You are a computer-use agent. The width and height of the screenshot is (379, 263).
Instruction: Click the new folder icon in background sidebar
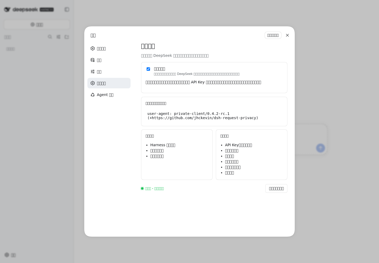pyautogui.click(x=67, y=37)
